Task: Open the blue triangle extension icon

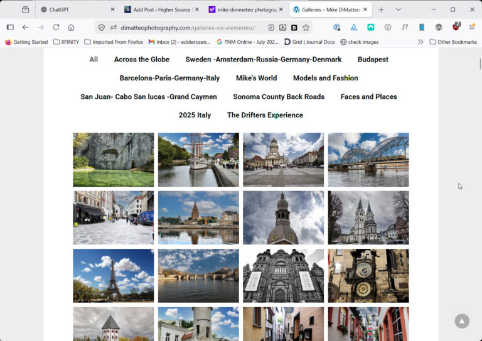Action: pos(354,28)
